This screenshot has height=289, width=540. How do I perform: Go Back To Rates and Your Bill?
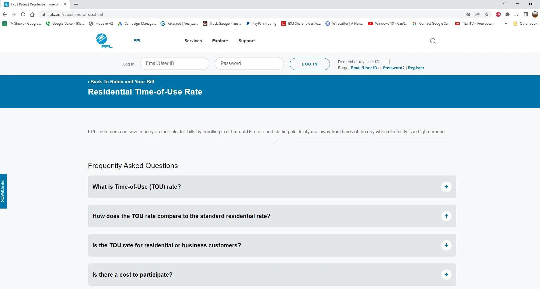point(121,82)
